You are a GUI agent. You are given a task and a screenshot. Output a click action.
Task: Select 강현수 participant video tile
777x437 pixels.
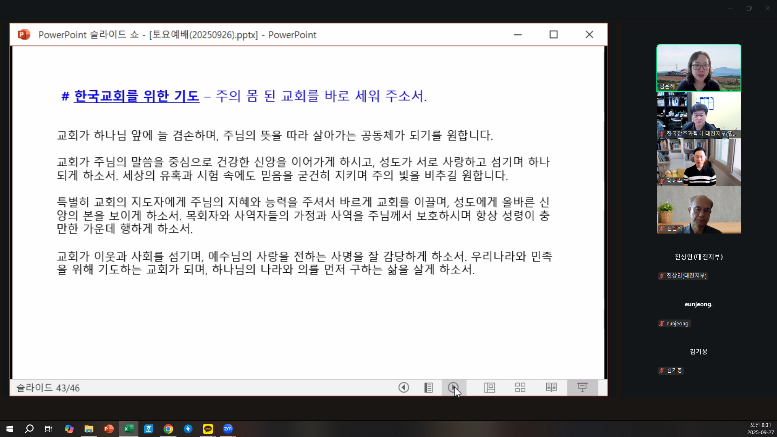coord(698,163)
